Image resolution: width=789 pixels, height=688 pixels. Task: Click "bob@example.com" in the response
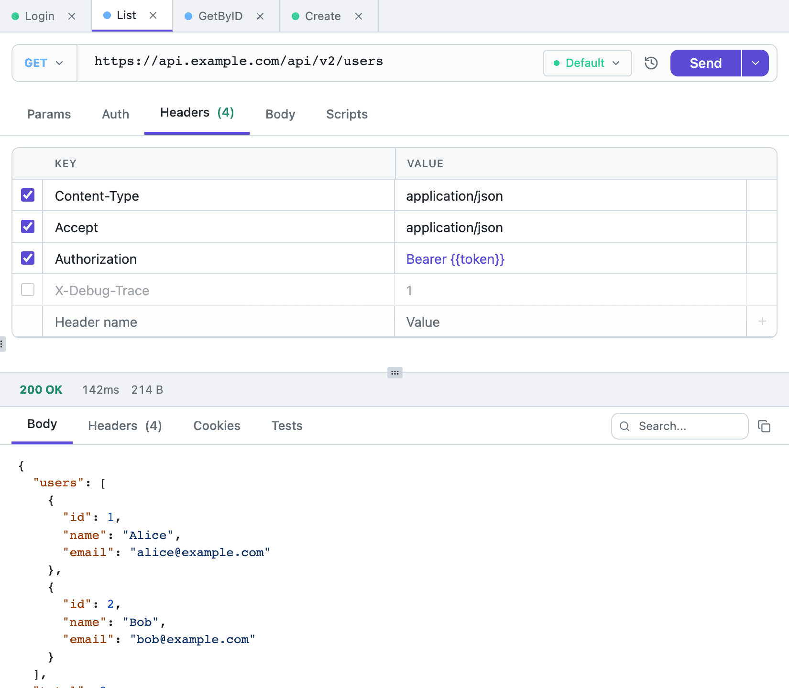click(x=192, y=639)
